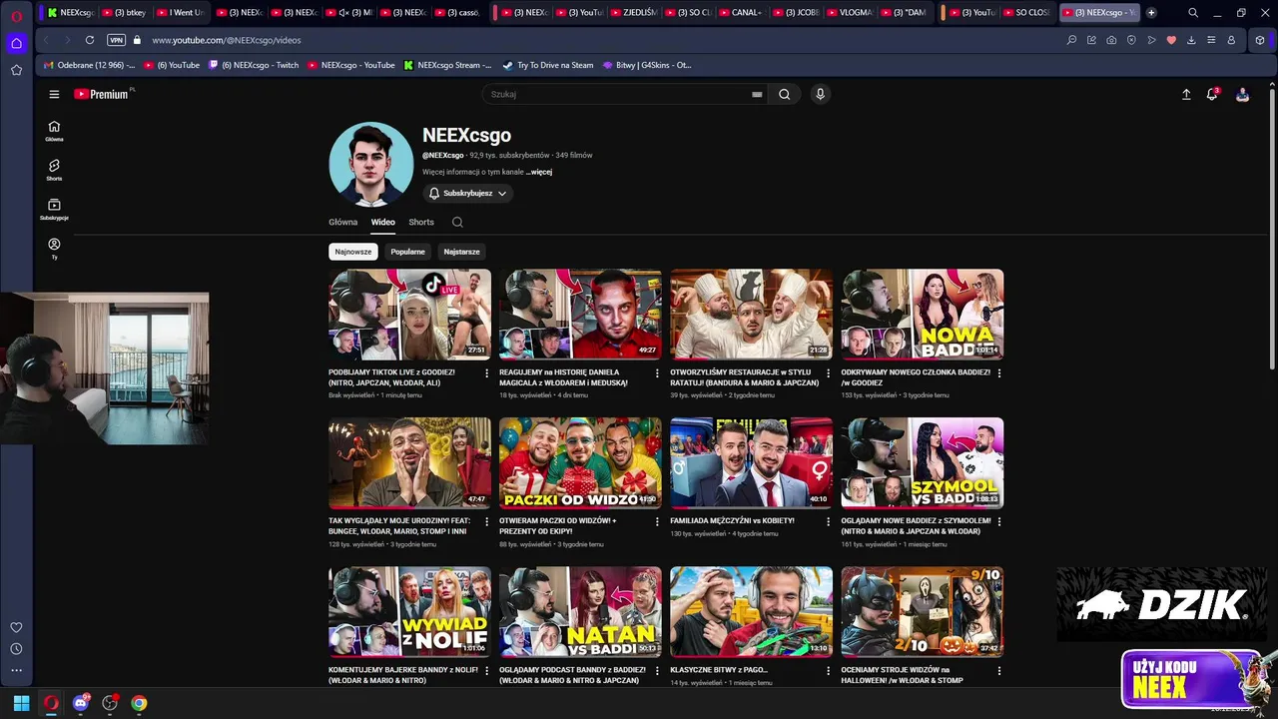Open the Ty section in sidebar
The width and height of the screenshot is (1278, 719).
click(x=54, y=248)
